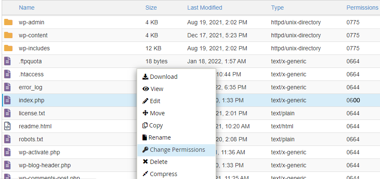Image resolution: width=380 pixels, height=179 pixels.
Task: Sort by the Permissions column header
Action: pos(362,8)
